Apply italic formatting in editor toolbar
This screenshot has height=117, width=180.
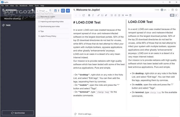click(x=93, y=15)
